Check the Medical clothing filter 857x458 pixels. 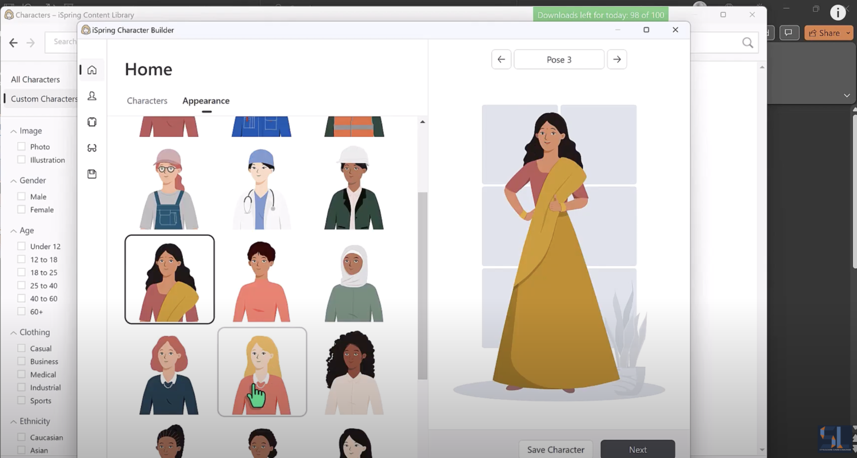22,375
